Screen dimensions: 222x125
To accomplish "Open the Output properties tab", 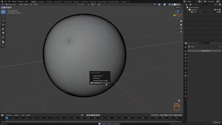I will pyautogui.click(x=186, y=55).
